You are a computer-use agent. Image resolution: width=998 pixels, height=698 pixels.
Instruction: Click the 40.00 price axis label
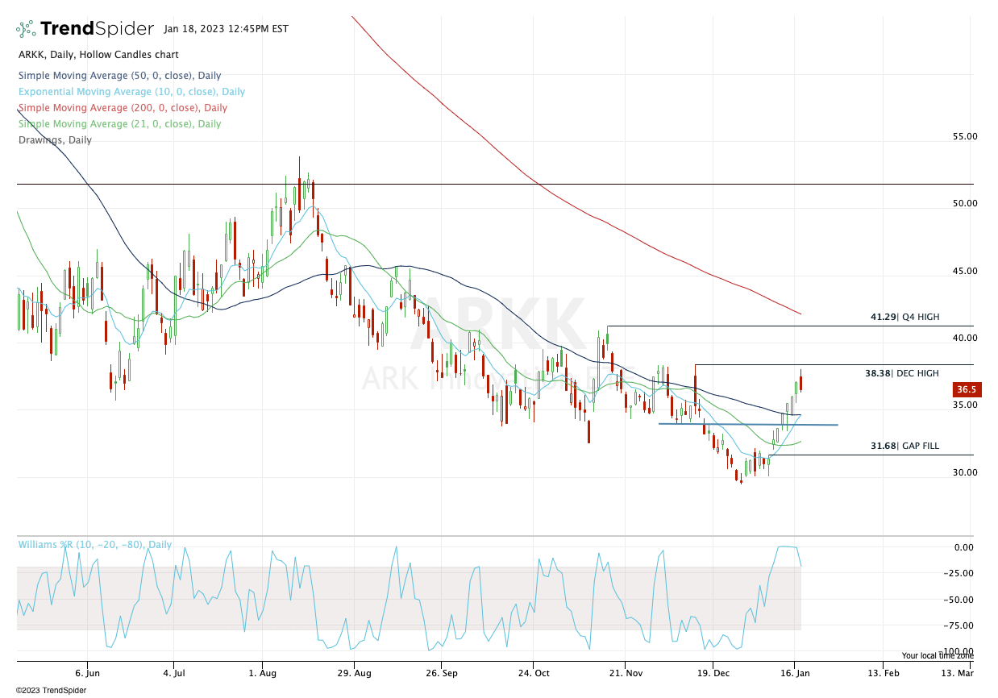coord(965,339)
